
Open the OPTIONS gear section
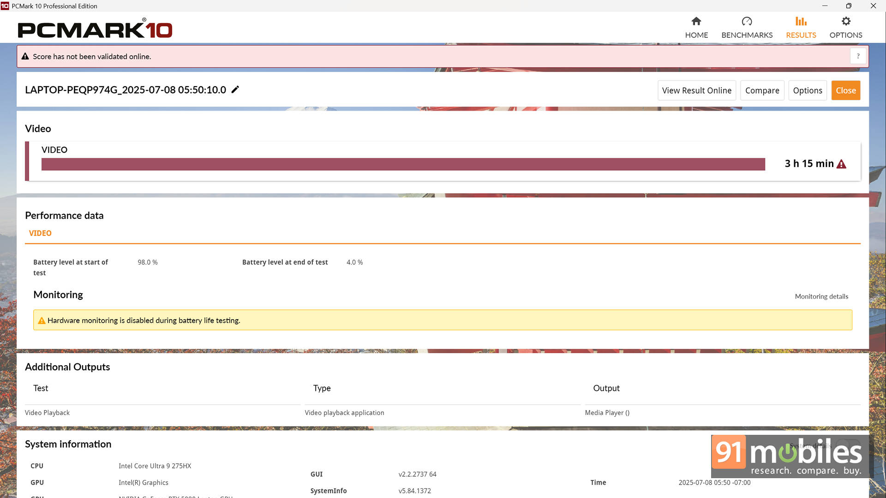pos(845,28)
